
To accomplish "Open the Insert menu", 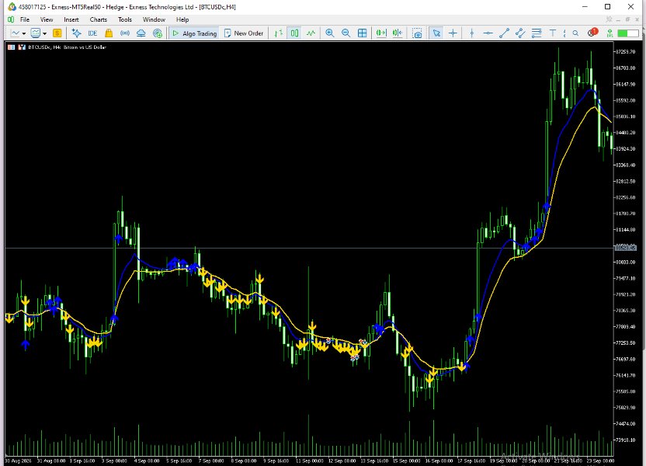I will click(x=71, y=19).
